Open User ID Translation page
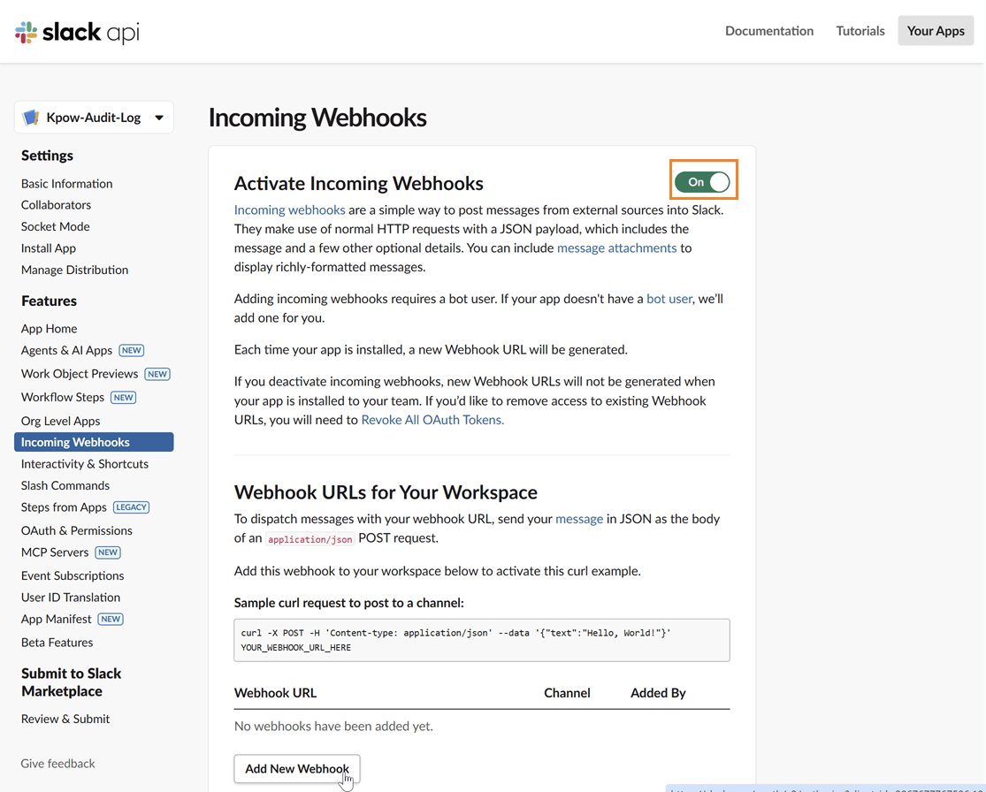This screenshot has width=986, height=792. 71,598
